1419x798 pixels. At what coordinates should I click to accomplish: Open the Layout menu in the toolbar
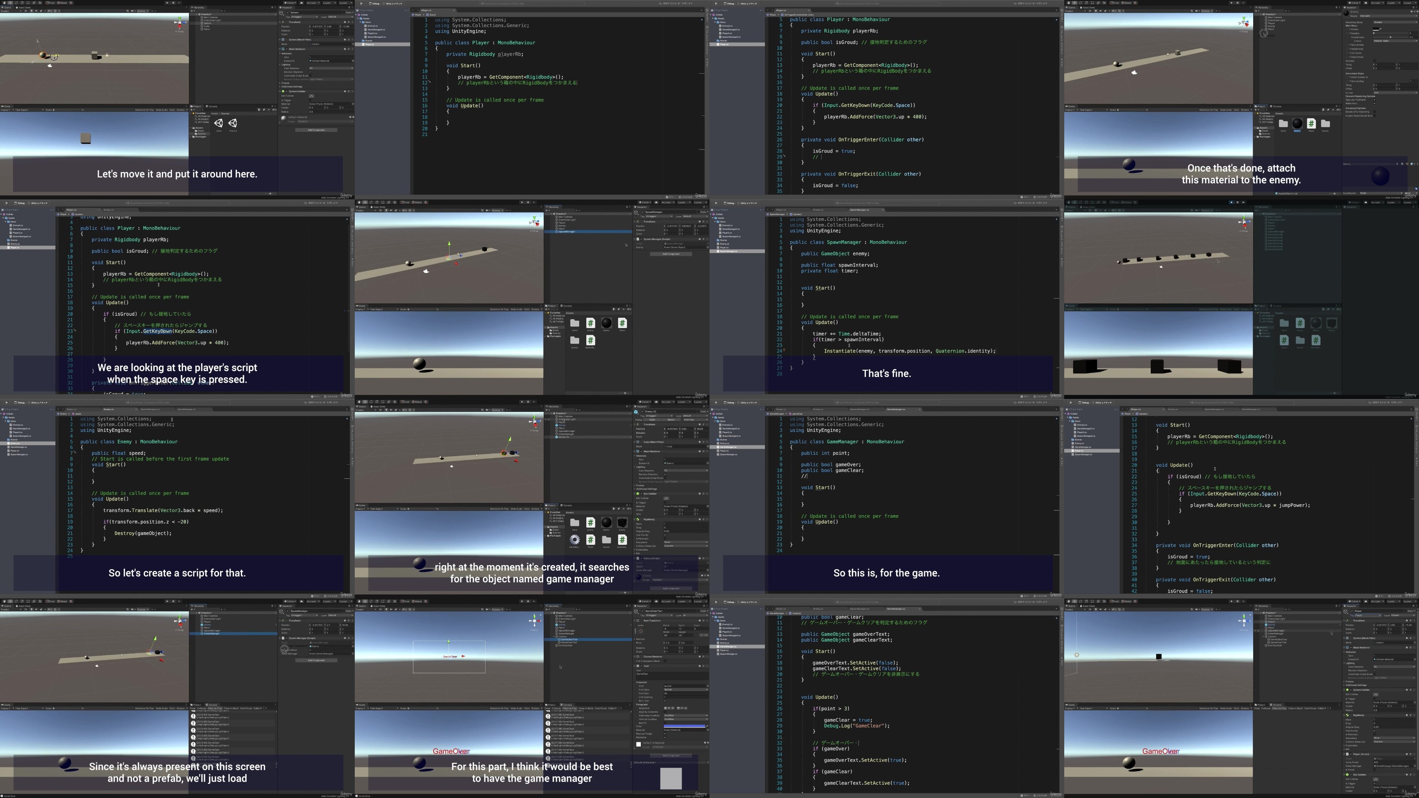pos(345,3)
